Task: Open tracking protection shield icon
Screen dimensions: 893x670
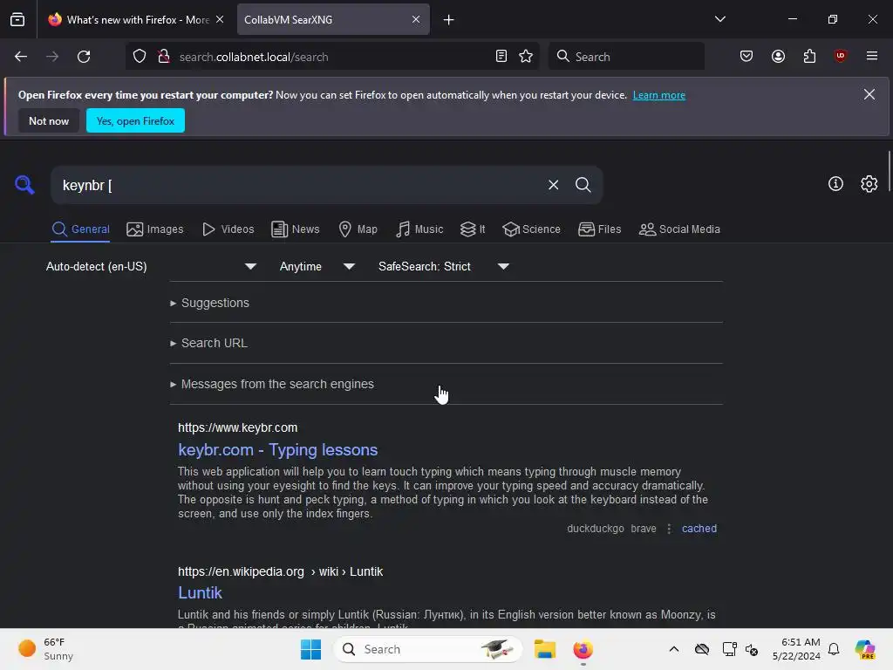Action: coord(140,57)
